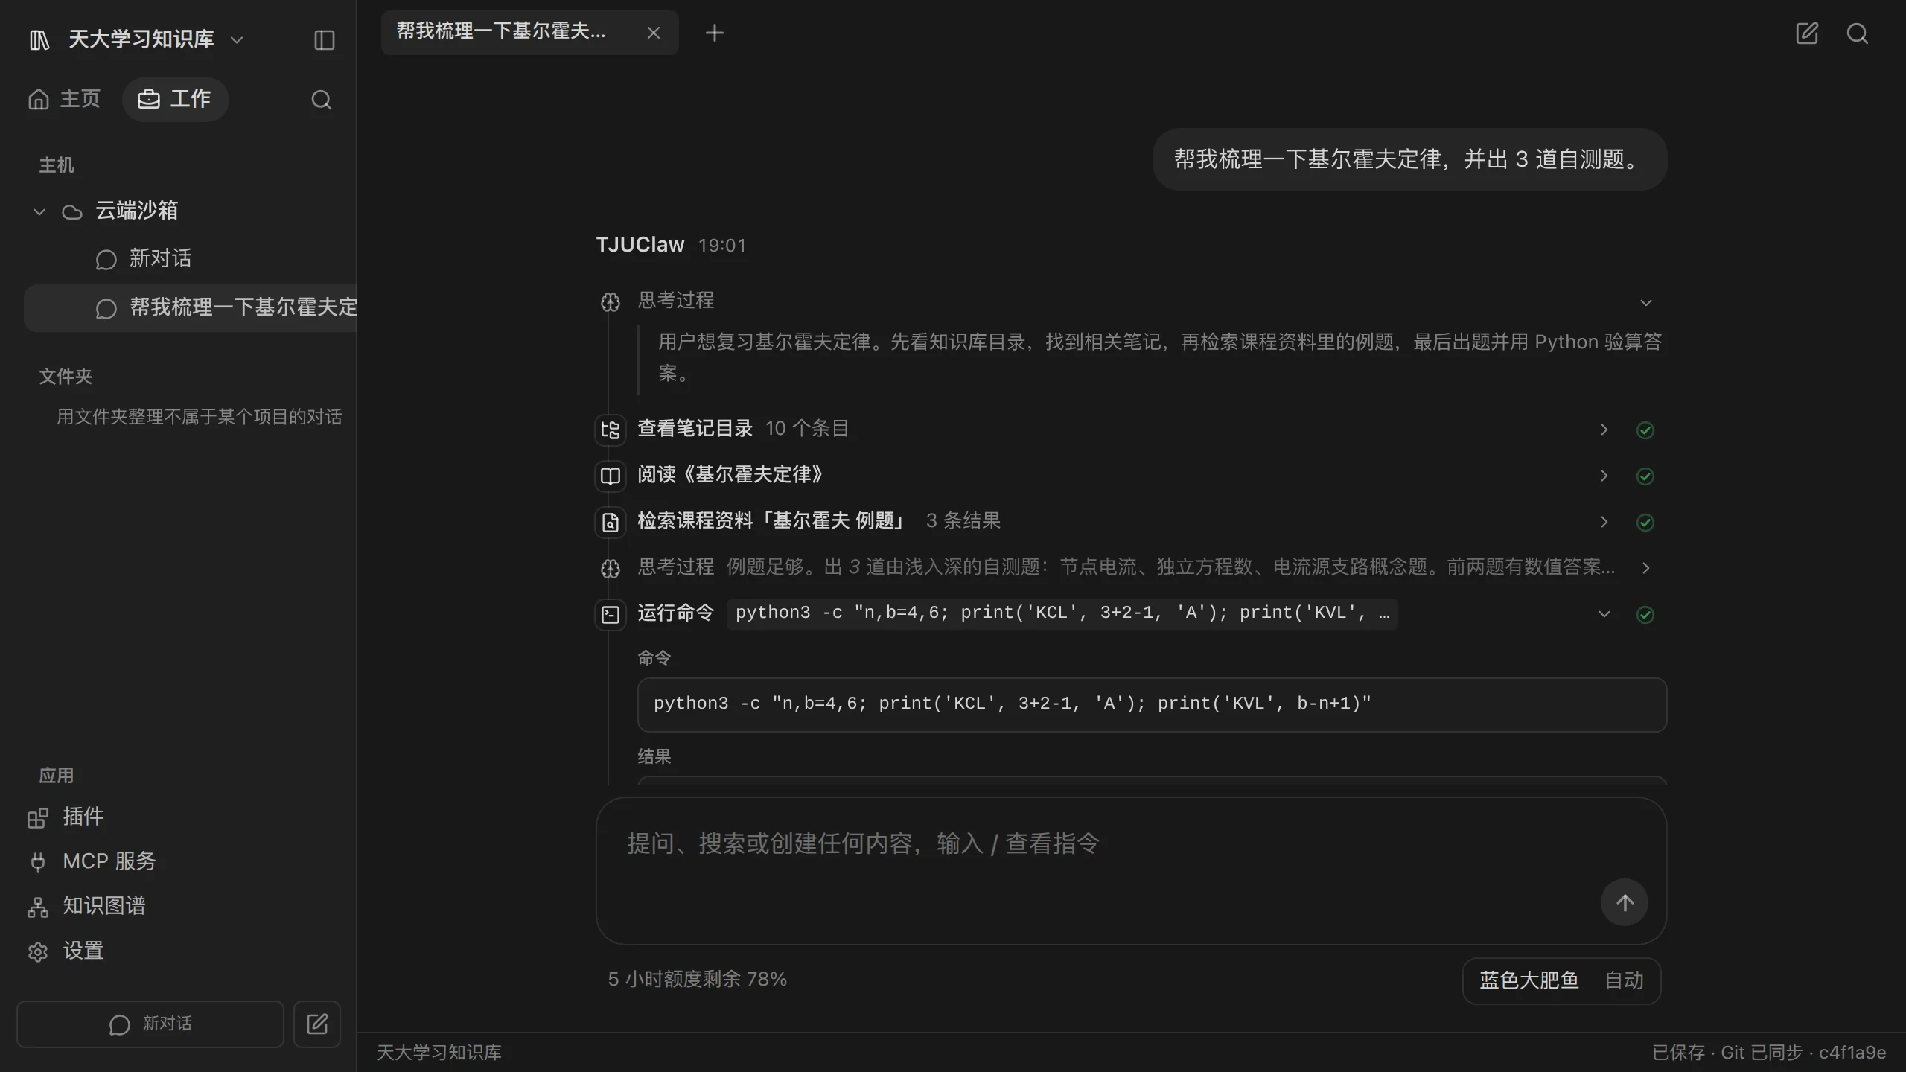
Task: Switch to the 主页 tab
Action: click(65, 99)
